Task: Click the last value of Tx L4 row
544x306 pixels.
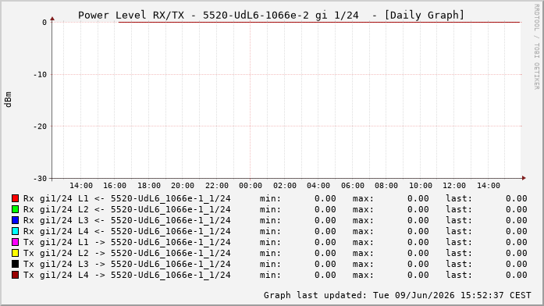Action: [516, 275]
